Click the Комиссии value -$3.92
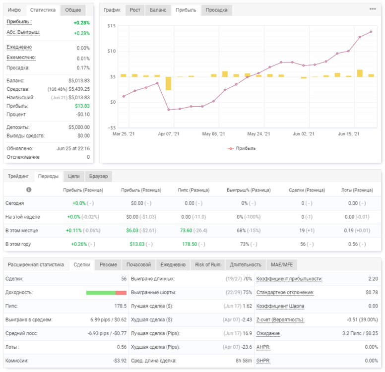The height and width of the screenshot is (372, 385). (120, 361)
